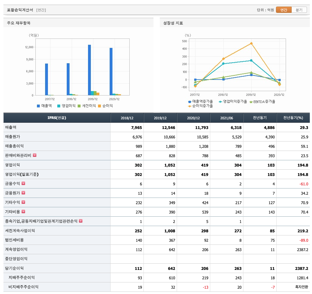Select the 2020/12 blue 매출액 bar
The image size is (312, 294).
click(111, 72)
